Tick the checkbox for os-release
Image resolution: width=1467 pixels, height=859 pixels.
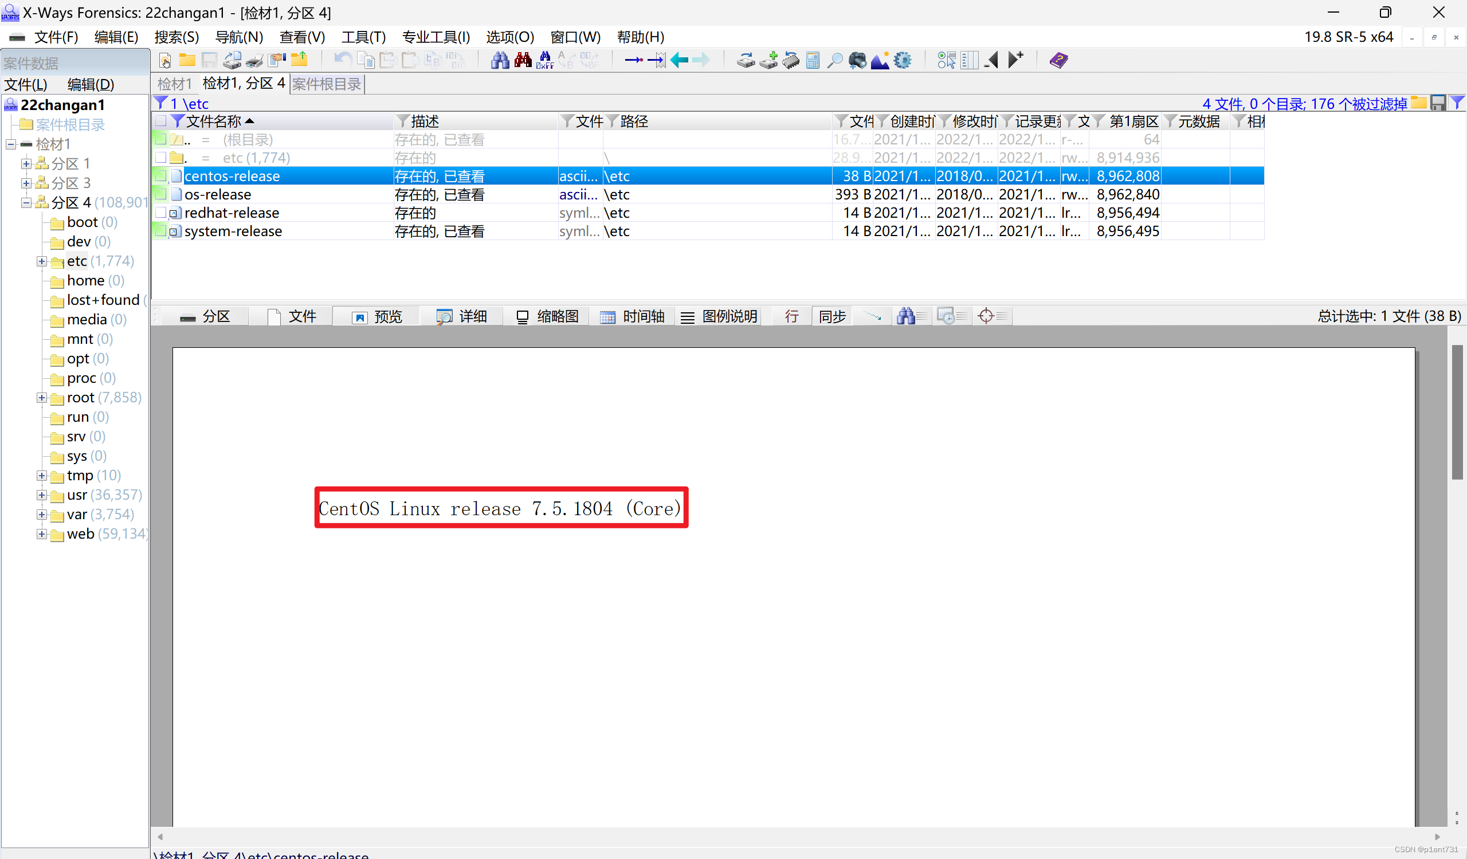160,194
